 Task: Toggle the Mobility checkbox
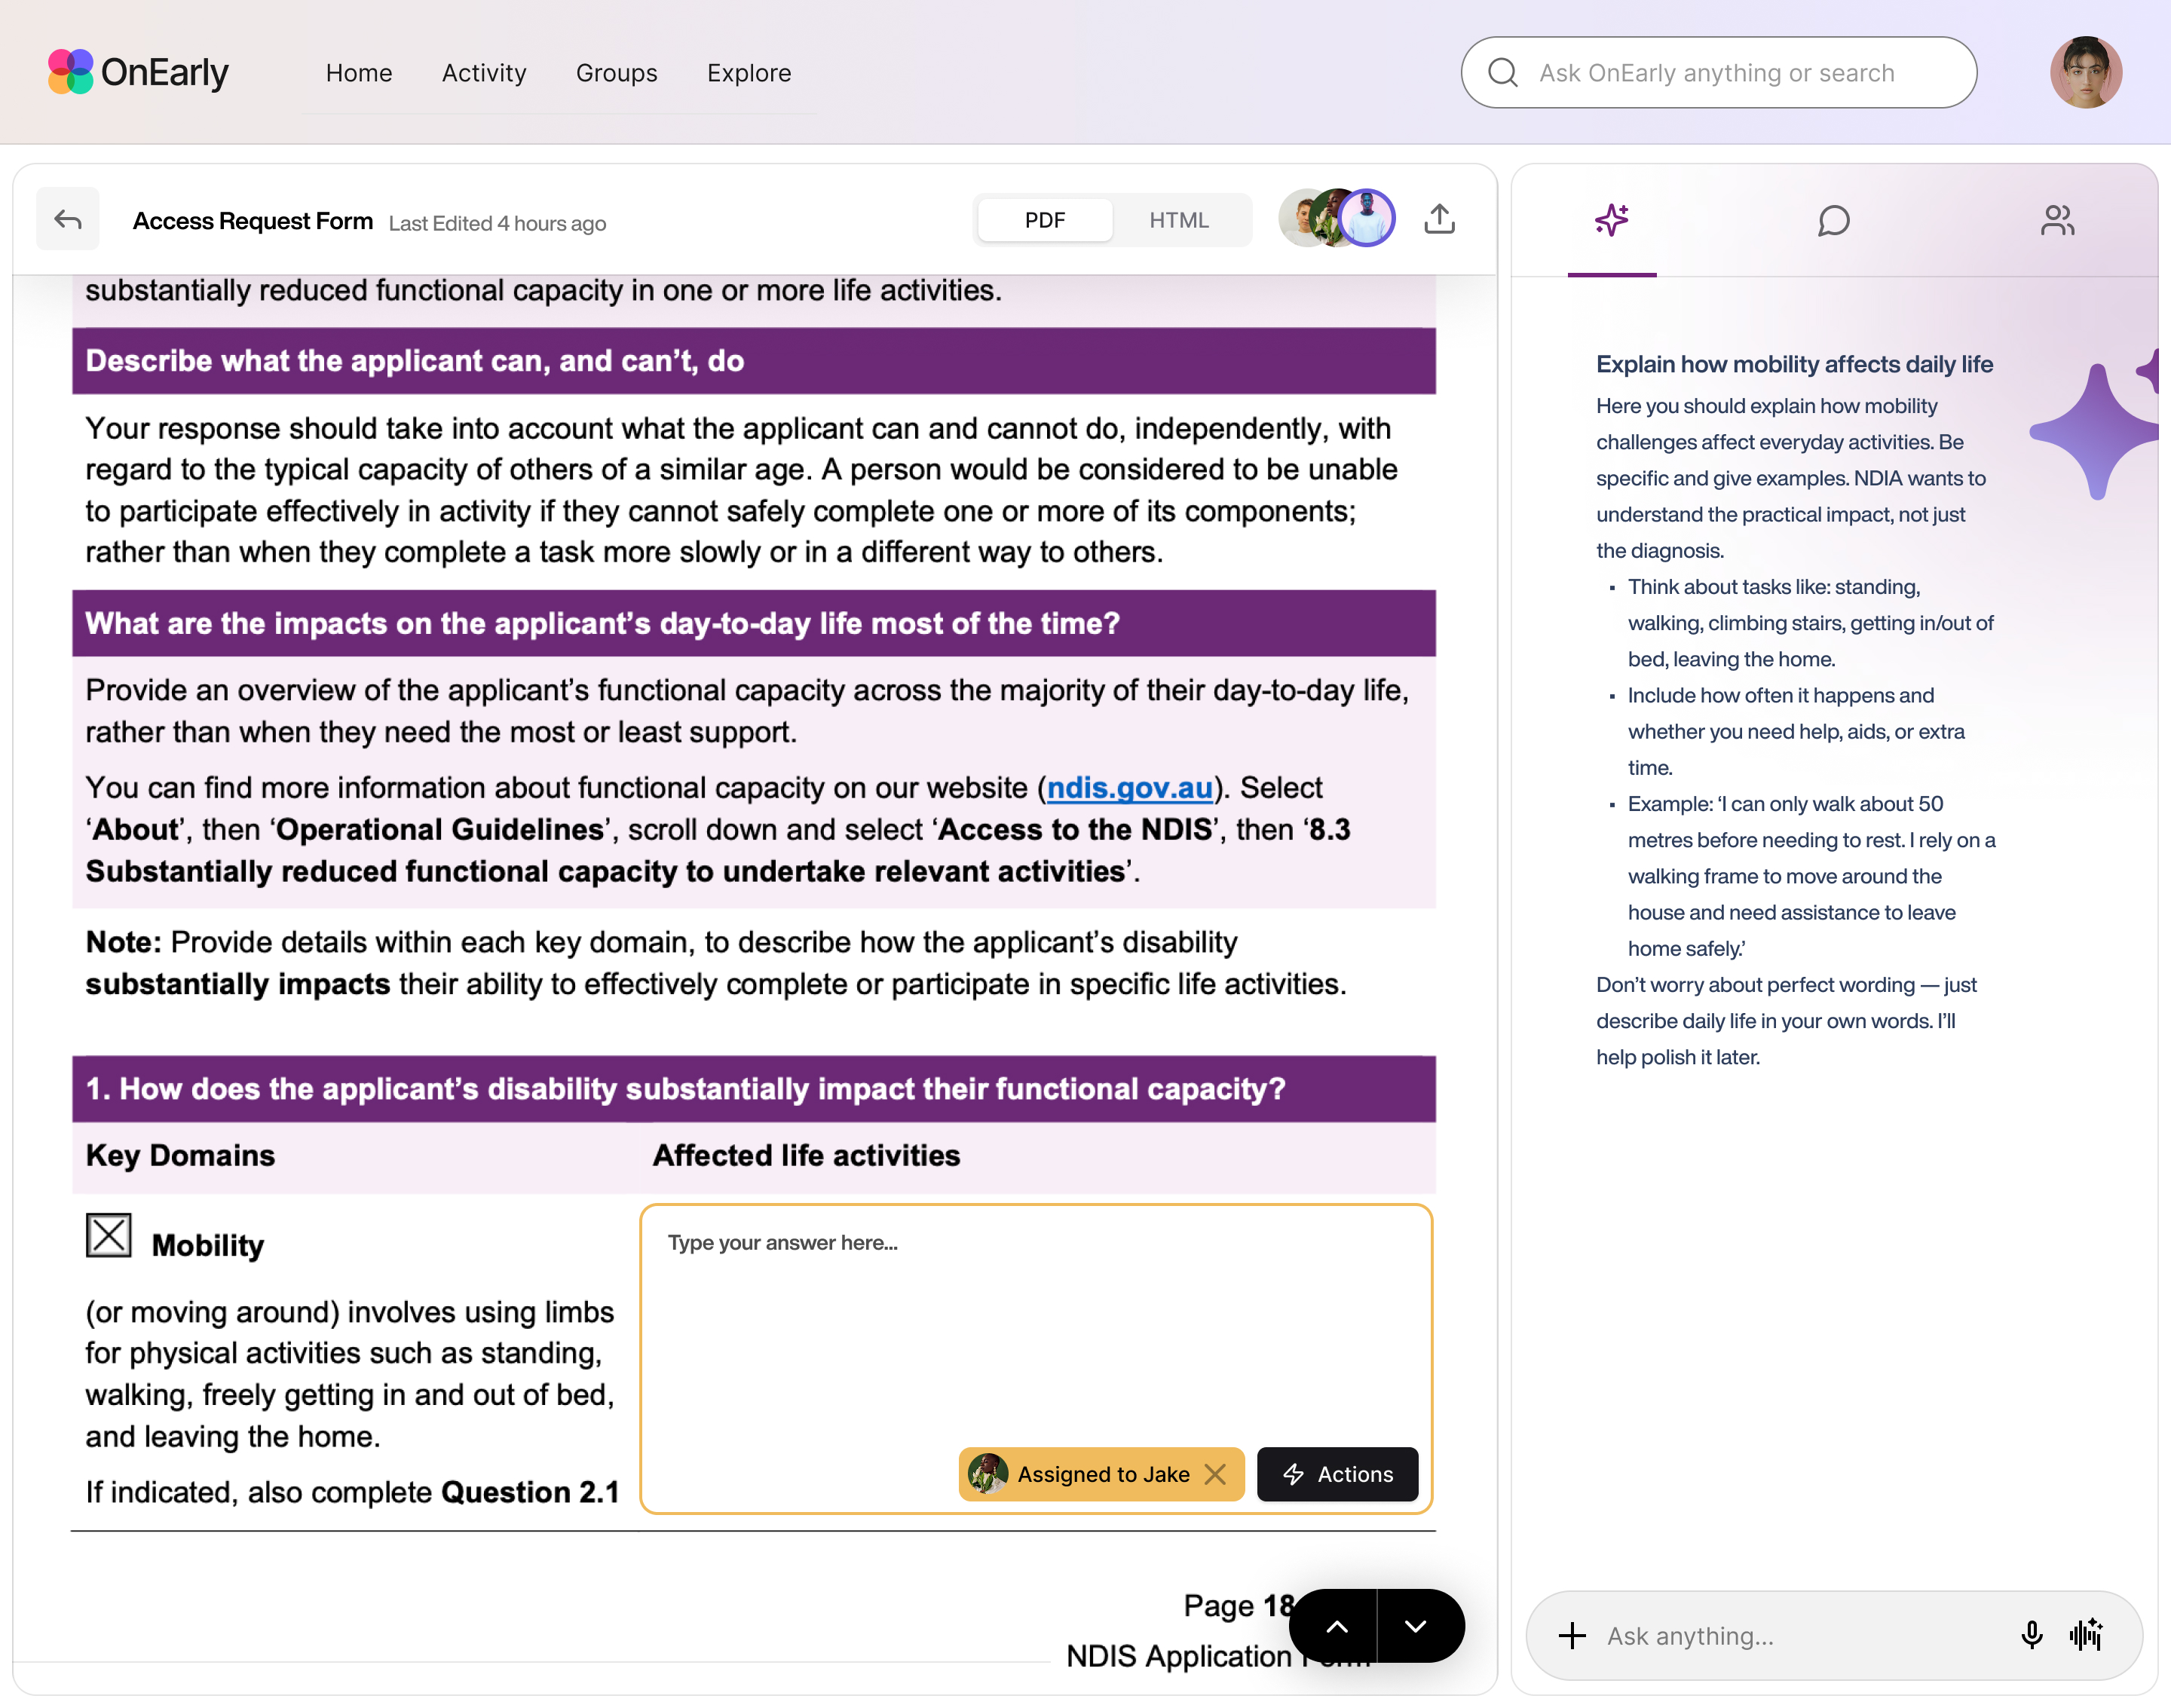coord(108,1235)
